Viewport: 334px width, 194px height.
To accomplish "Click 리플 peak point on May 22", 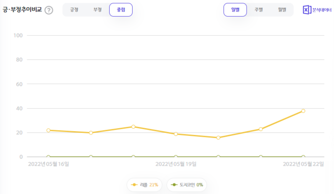I will [303, 111].
